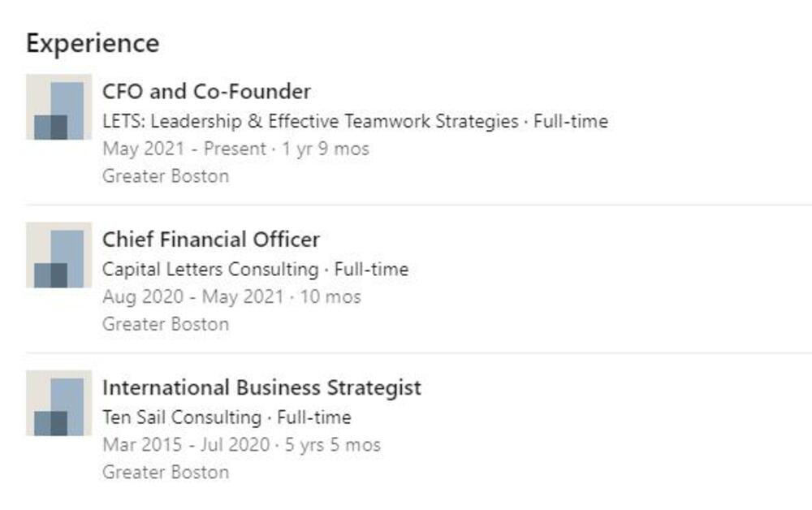Click the 1 yr 9 mos duration text
The height and width of the screenshot is (510, 812).
(326, 149)
